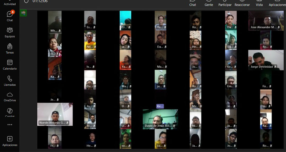This screenshot has width=286, height=152.
Task: Open Llamadas in the sidebar
Action: pyautogui.click(x=10, y=81)
